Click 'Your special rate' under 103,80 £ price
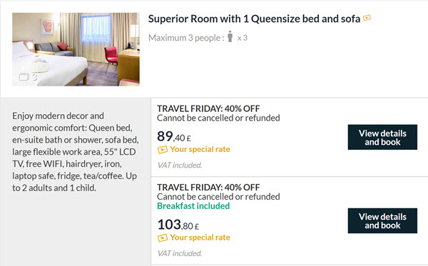 click(200, 237)
